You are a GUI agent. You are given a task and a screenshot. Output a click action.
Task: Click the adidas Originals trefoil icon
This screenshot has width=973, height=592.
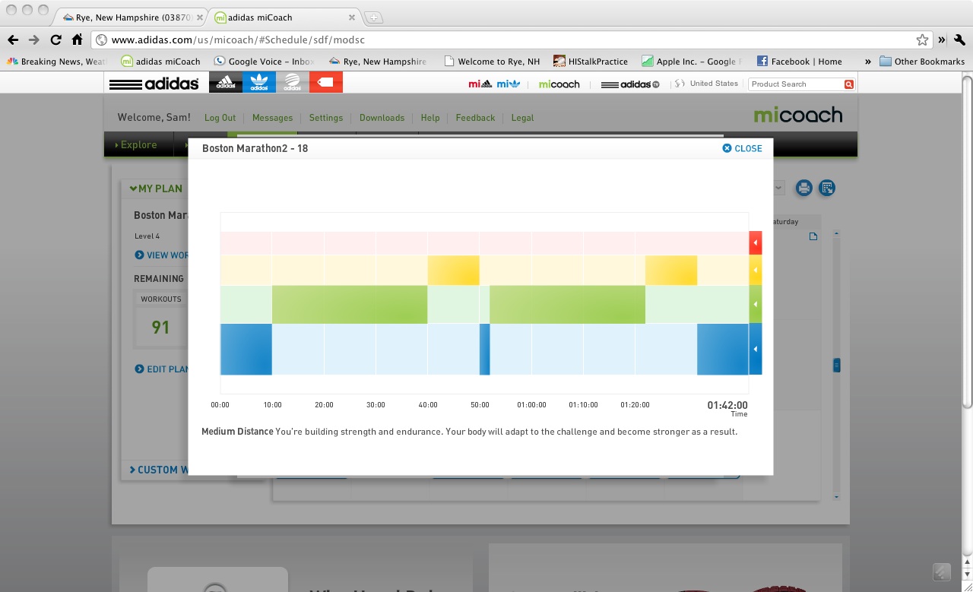coord(259,82)
